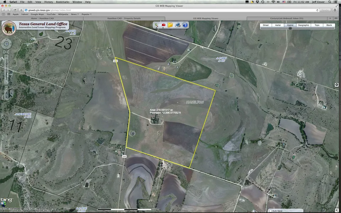The image size is (341, 213).
Task: Click the yellow folder icon in map toolbar
Action: tap(170, 25)
